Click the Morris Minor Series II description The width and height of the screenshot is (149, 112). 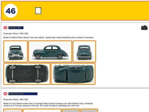(x=49, y=38)
